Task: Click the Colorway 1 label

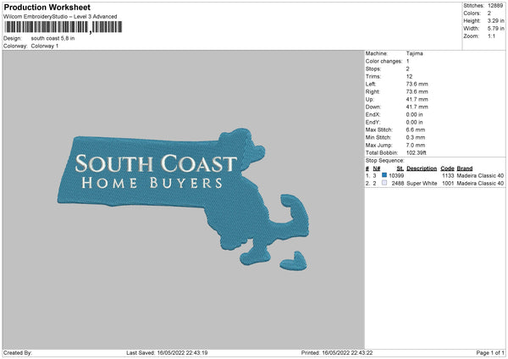Action: [x=45, y=46]
